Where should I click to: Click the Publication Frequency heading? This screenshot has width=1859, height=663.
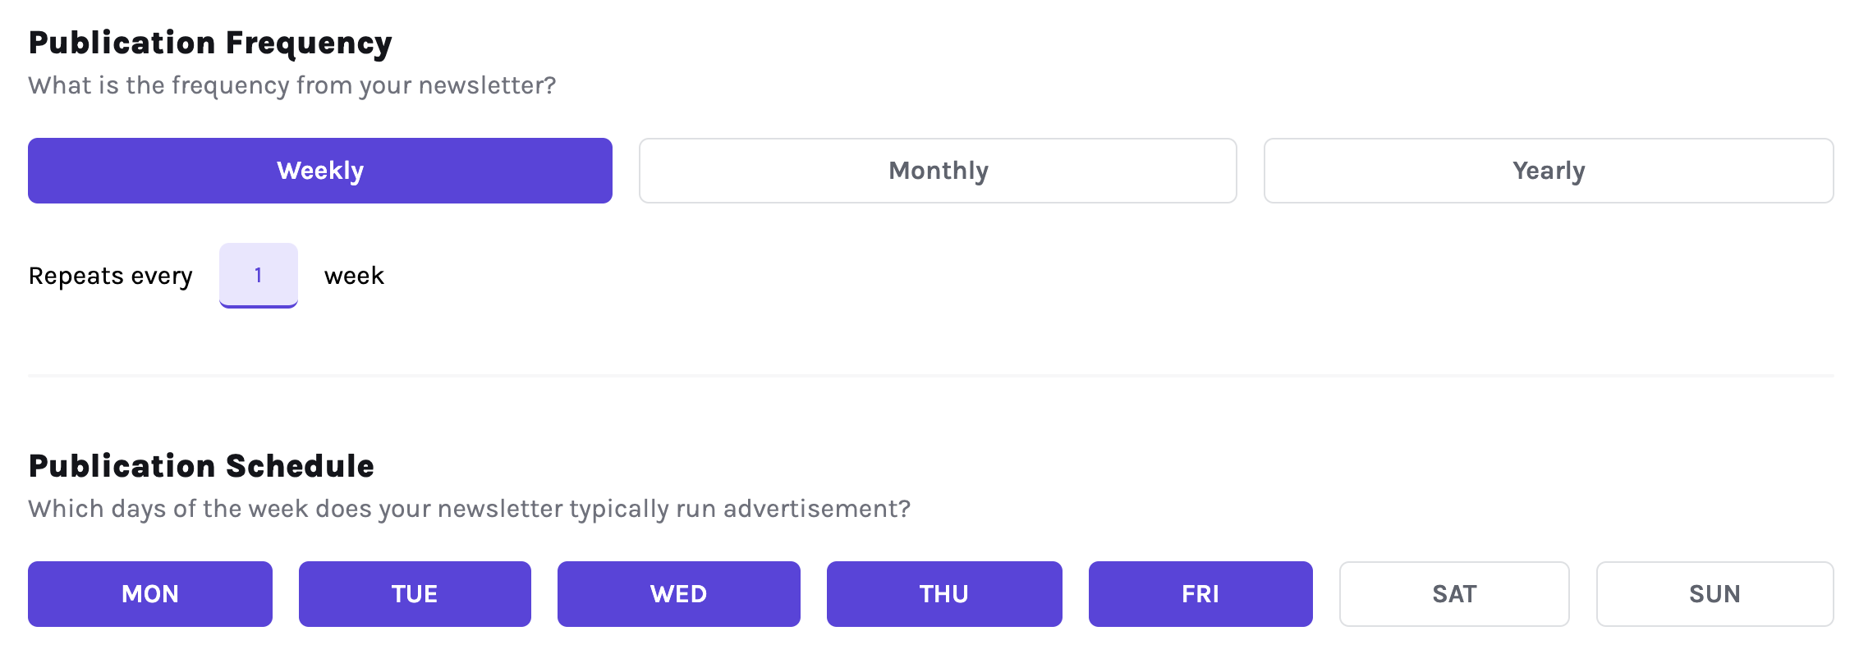click(x=210, y=43)
